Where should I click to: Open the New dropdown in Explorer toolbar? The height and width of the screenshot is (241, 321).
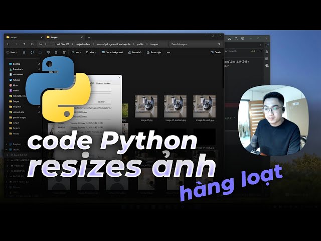click(12, 52)
